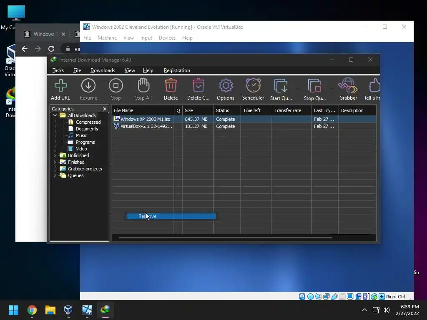Open IDM Options gear icon

tap(226, 86)
